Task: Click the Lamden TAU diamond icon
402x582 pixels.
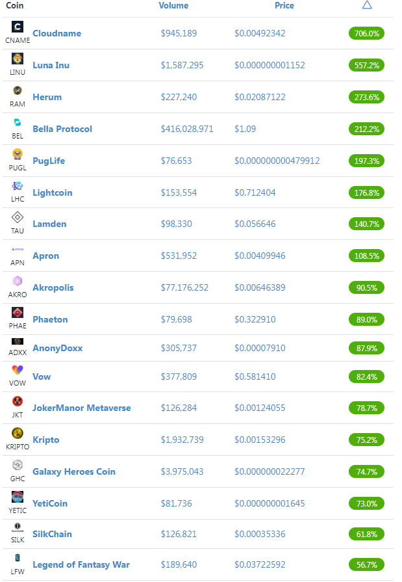Action: pos(18,217)
